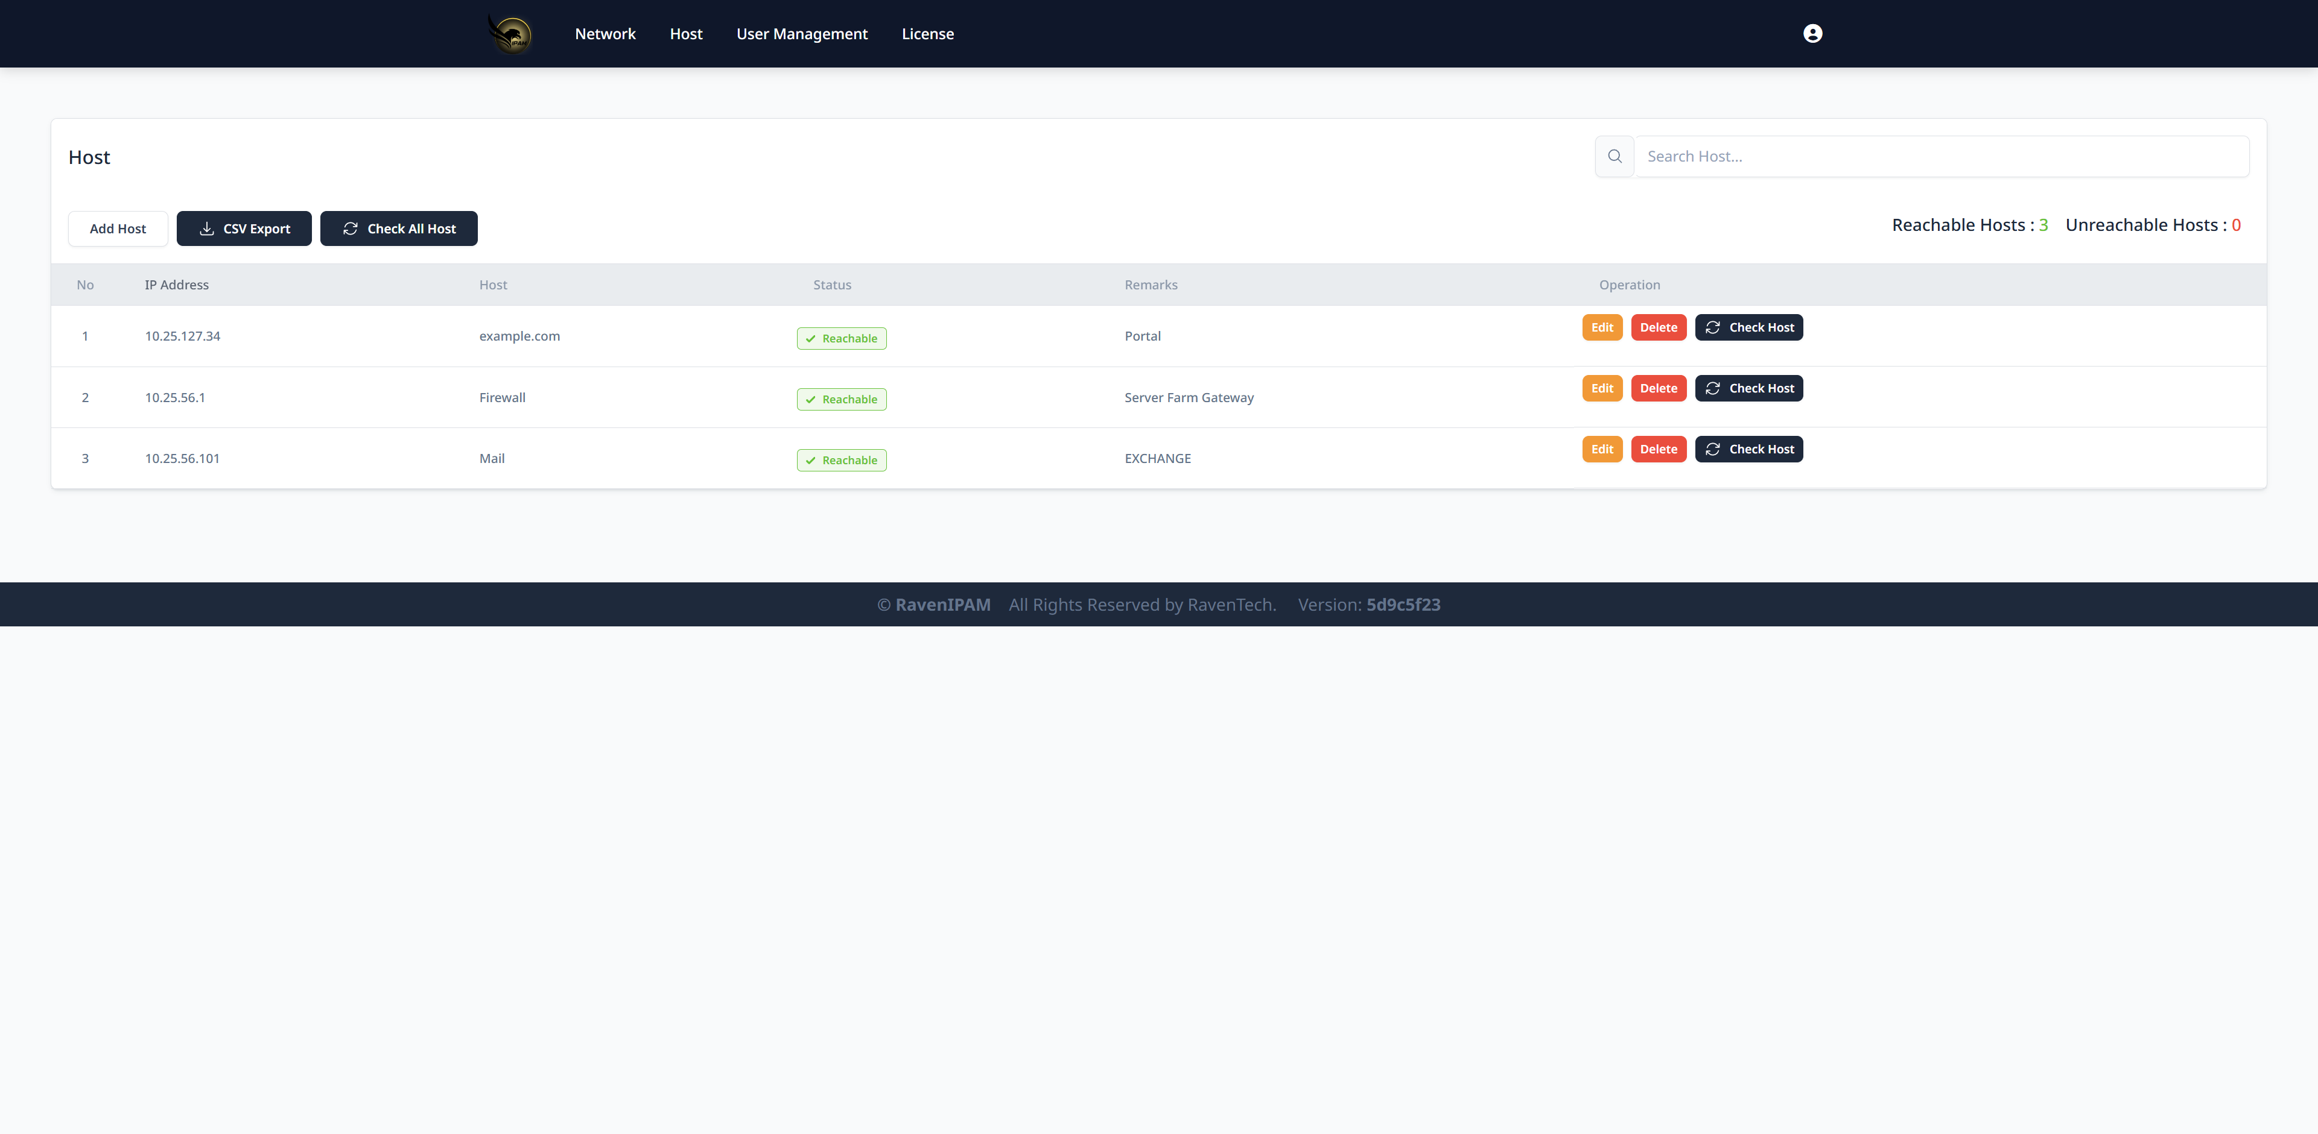2318x1134 pixels.
Task: Click the Remarks column header
Action: (x=1150, y=285)
